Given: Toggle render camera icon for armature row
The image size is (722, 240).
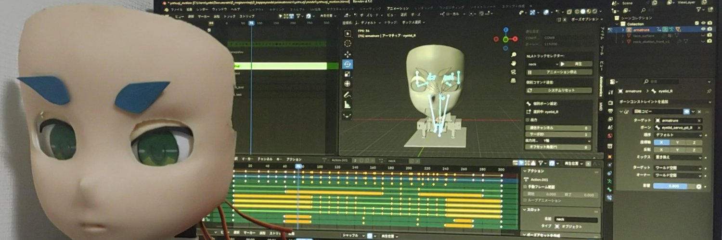Looking at the screenshot, I should tap(710, 29).
